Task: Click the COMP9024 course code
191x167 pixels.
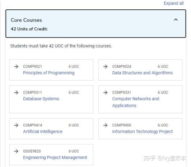Action: [x=122, y=67]
